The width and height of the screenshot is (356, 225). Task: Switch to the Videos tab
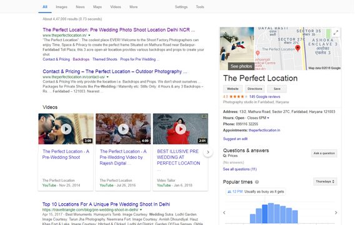click(x=116, y=7)
